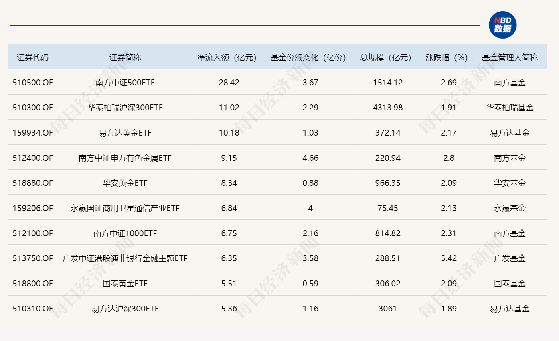Click security code 512100.OF

click(x=33, y=233)
